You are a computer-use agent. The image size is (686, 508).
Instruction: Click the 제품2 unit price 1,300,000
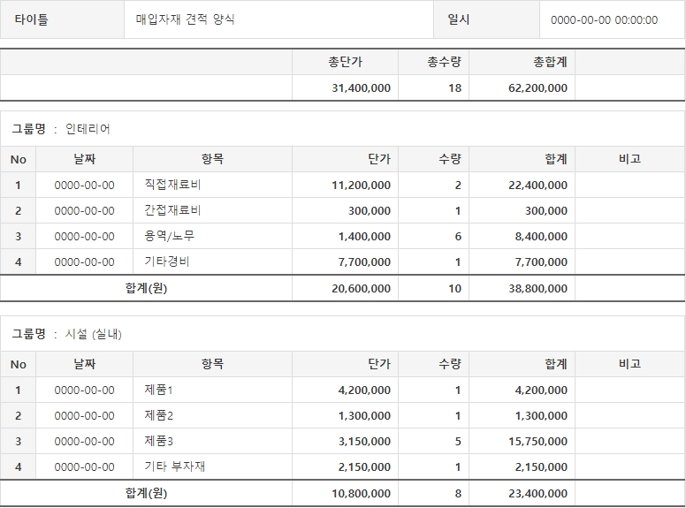364,416
